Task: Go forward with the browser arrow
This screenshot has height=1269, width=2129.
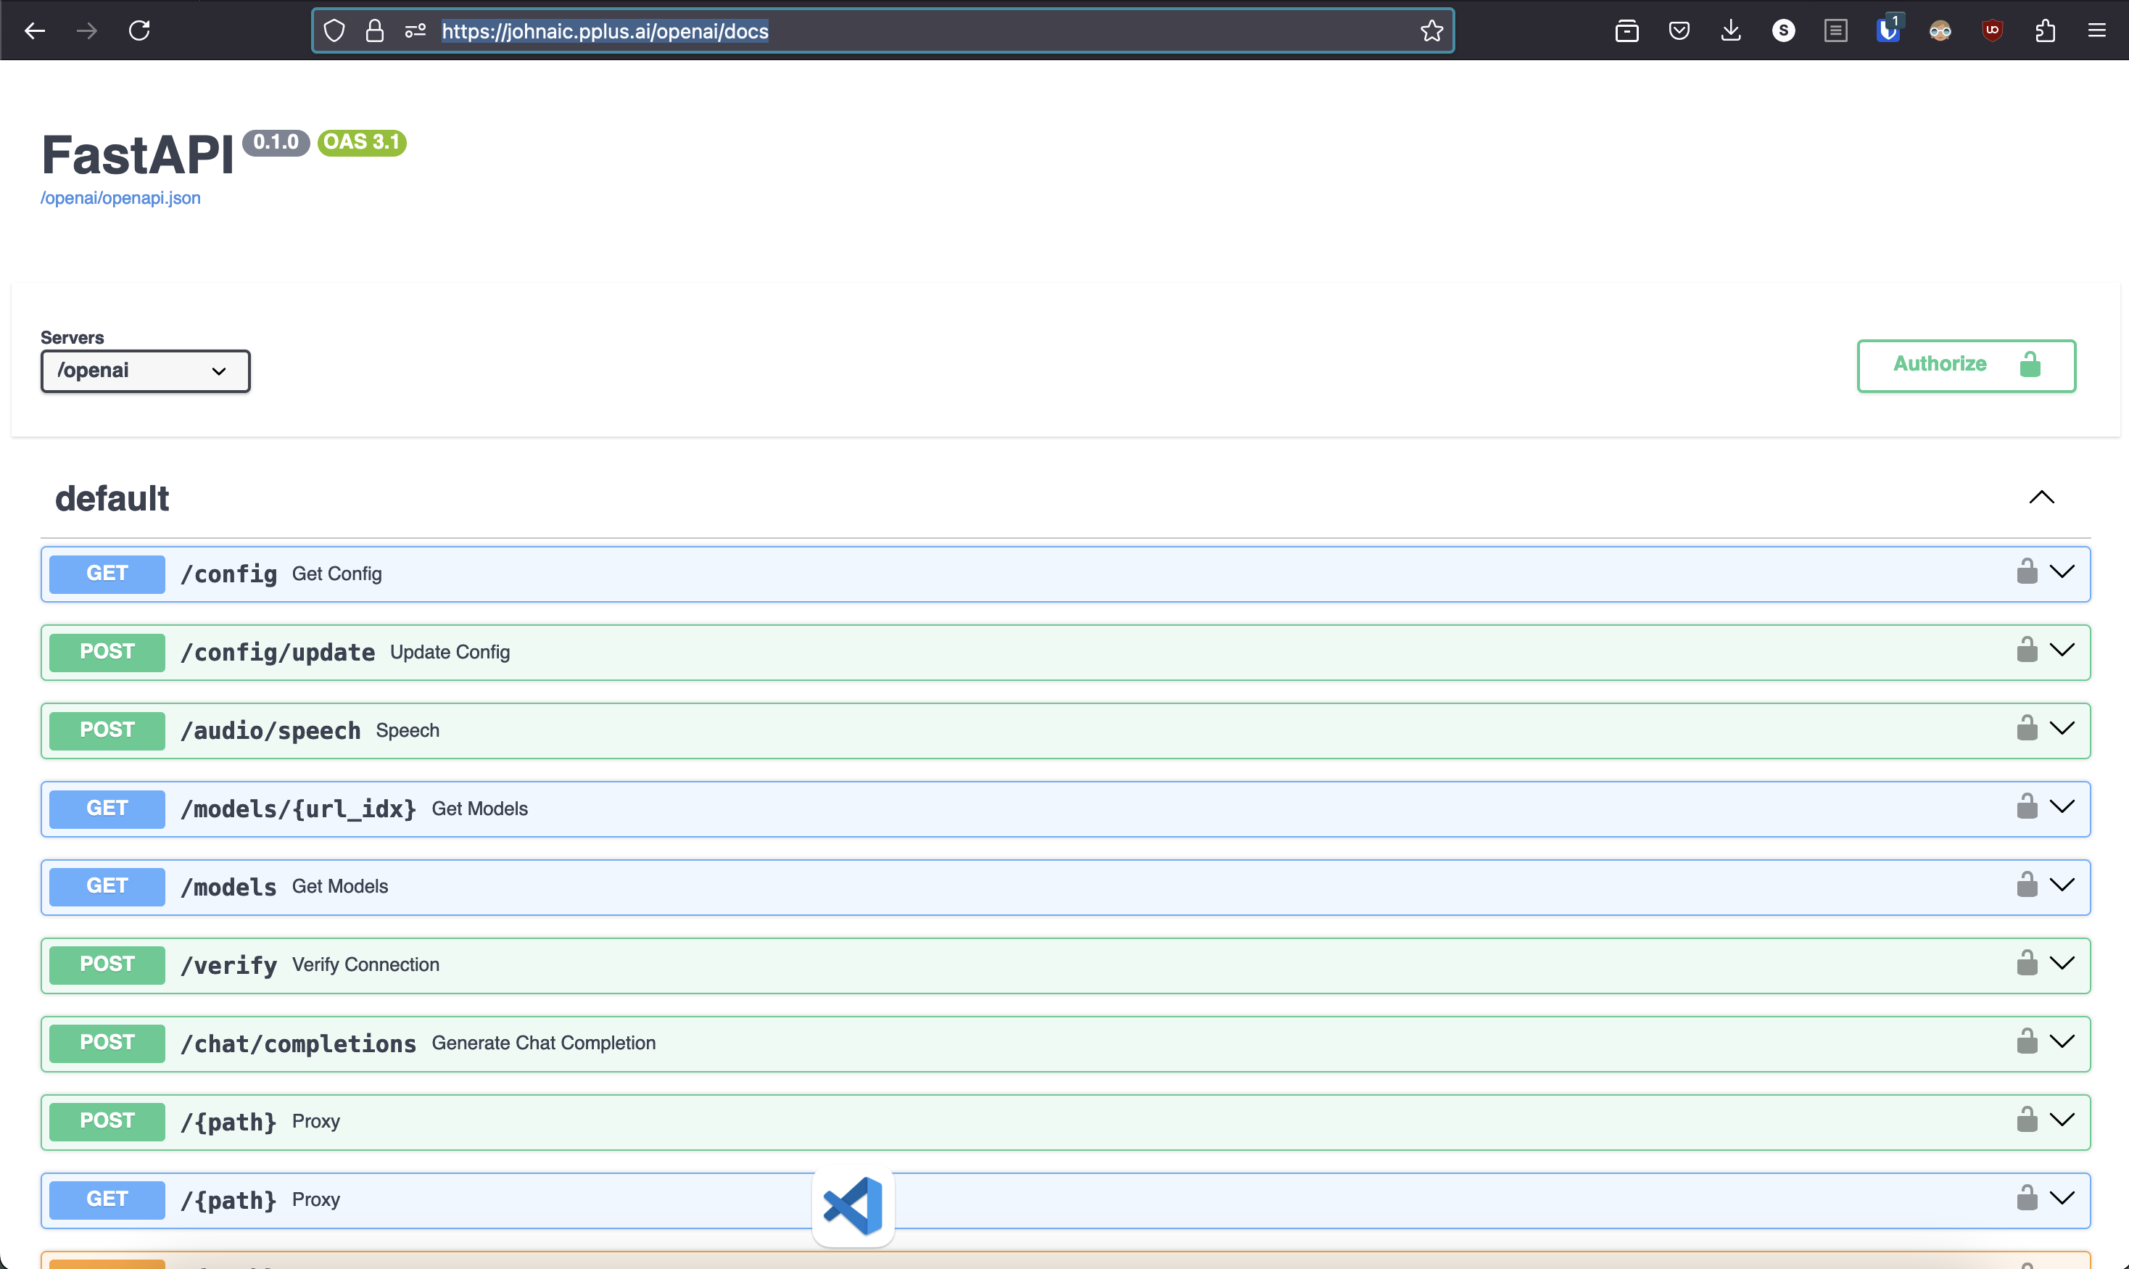Action: (87, 30)
